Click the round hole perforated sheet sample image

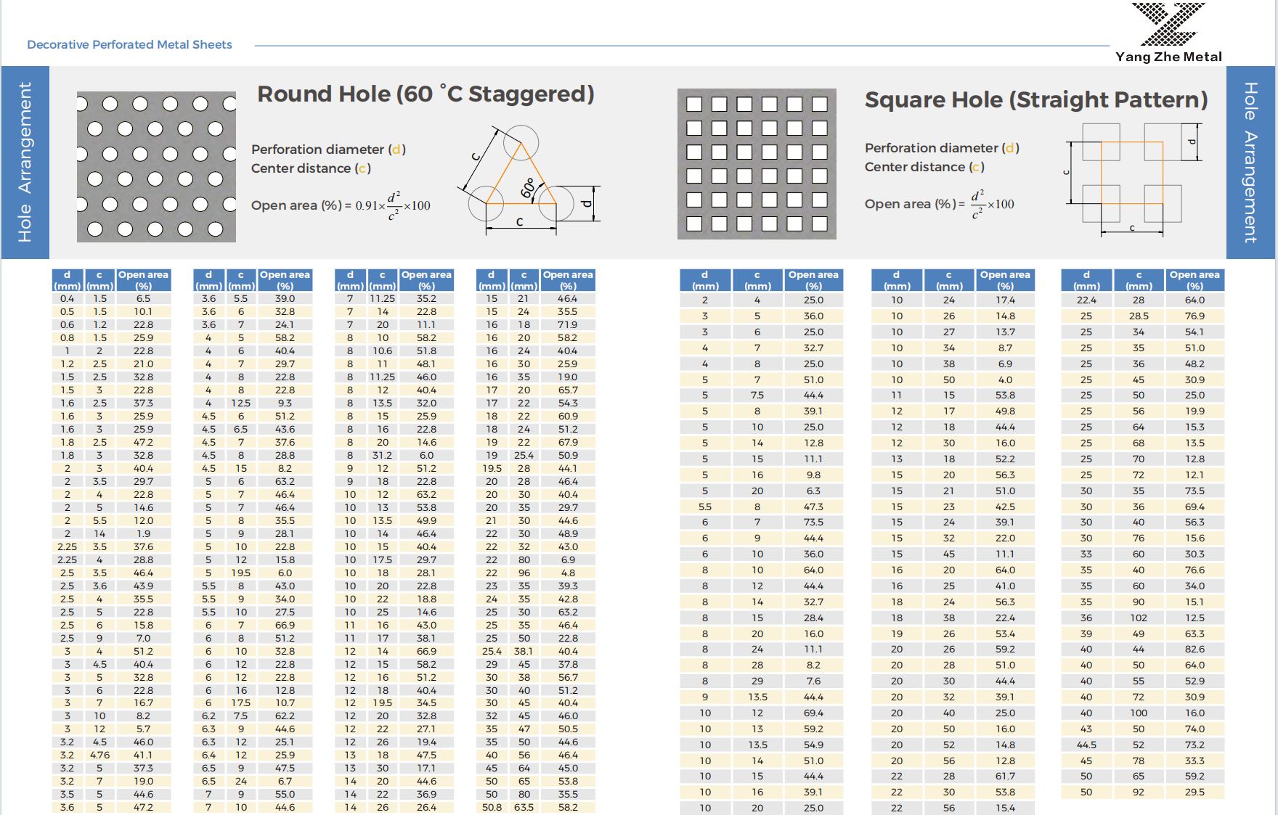pyautogui.click(x=156, y=167)
